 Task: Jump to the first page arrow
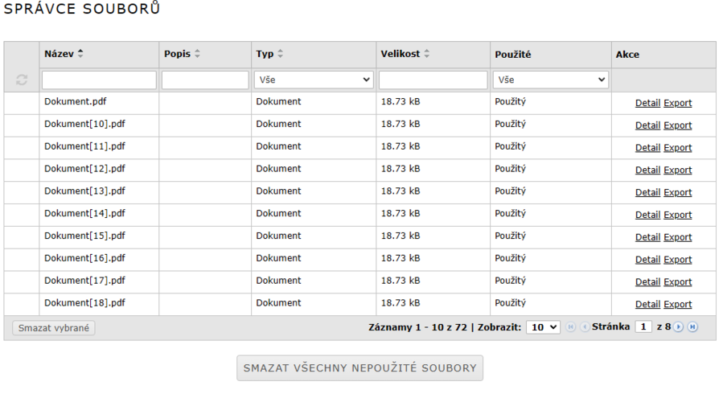click(x=571, y=327)
